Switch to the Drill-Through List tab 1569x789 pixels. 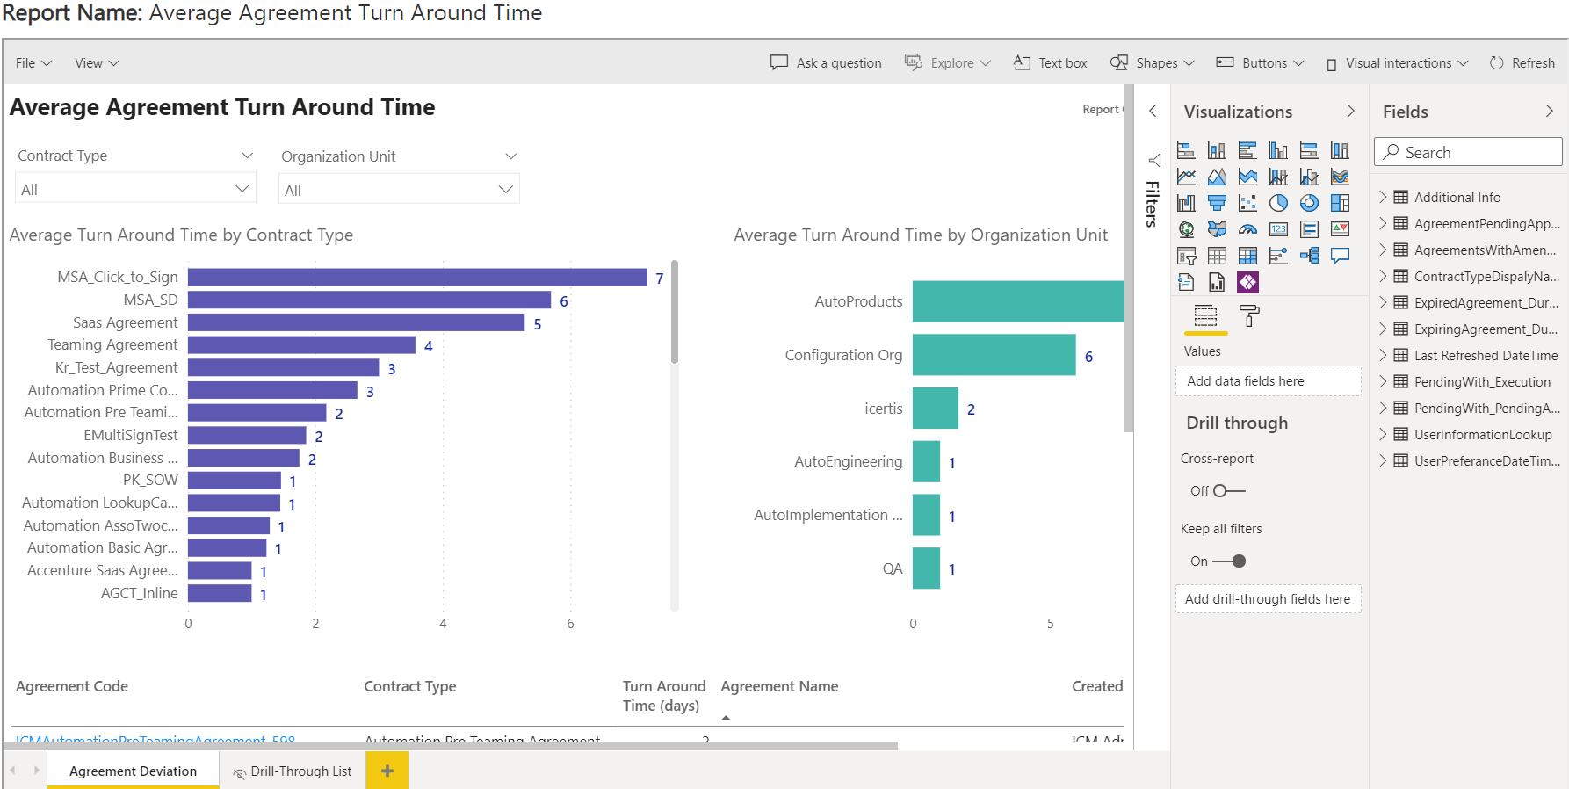coord(293,771)
